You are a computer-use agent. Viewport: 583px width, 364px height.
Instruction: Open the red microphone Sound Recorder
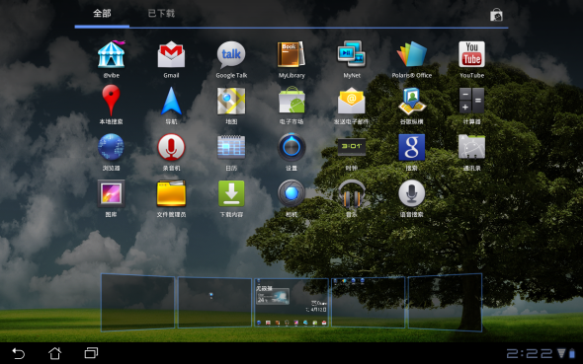(x=171, y=147)
